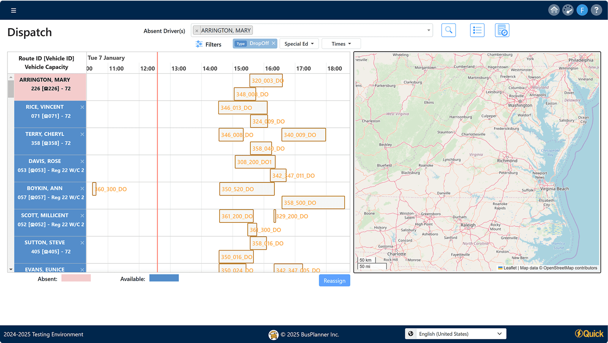Screen dimensions: 608x343
Task: Open the report document icon button
Action: [502, 30]
